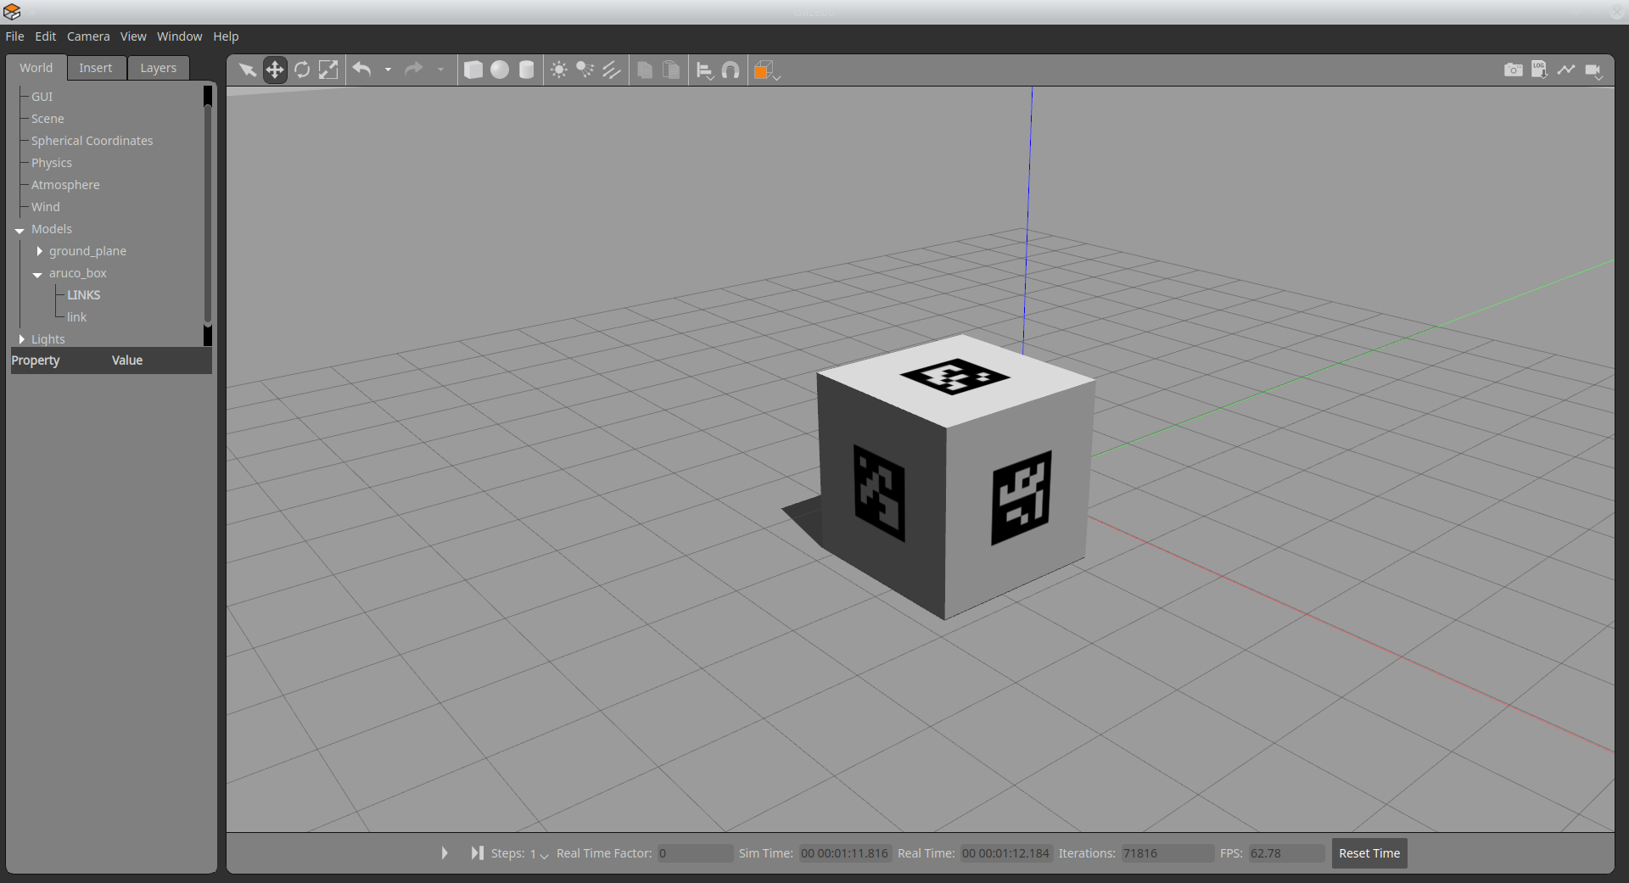1629x883 pixels.
Task: Open the Edit menu
Action: (x=45, y=36)
